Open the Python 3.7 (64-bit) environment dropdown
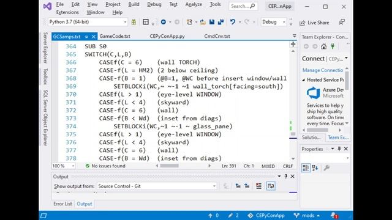 point(88,22)
